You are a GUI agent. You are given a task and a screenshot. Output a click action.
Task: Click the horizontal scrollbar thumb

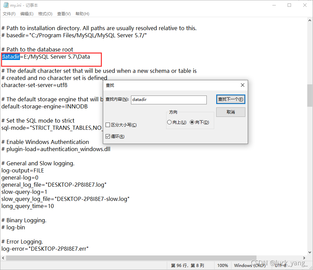pyautogui.click(x=131, y=258)
